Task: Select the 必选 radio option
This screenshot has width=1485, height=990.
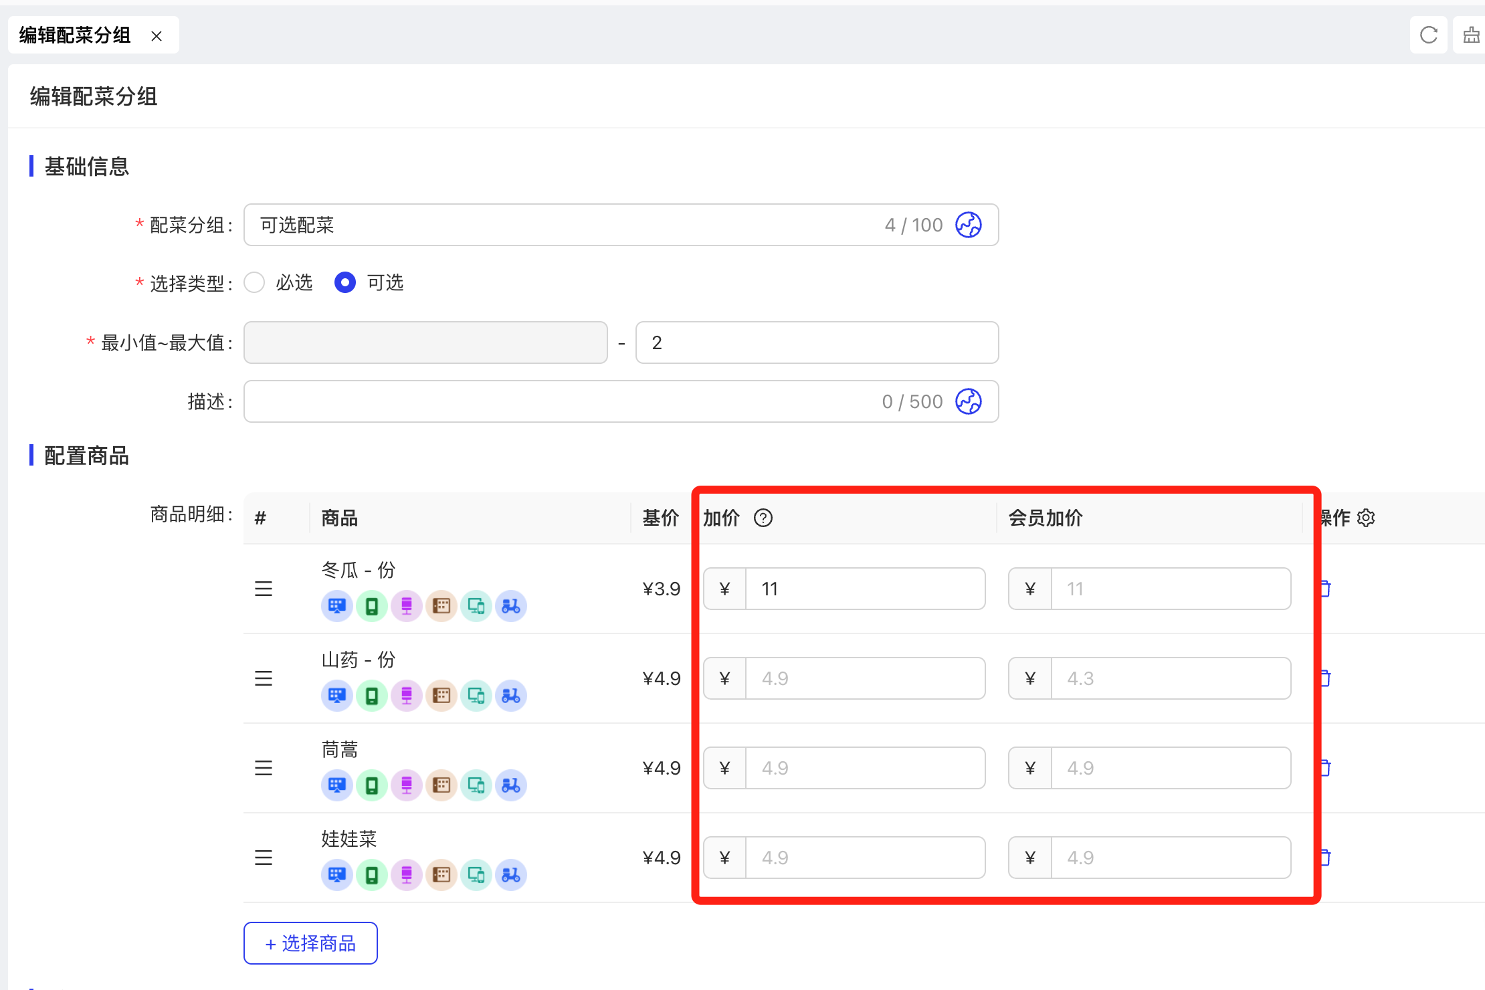Action: 255,282
